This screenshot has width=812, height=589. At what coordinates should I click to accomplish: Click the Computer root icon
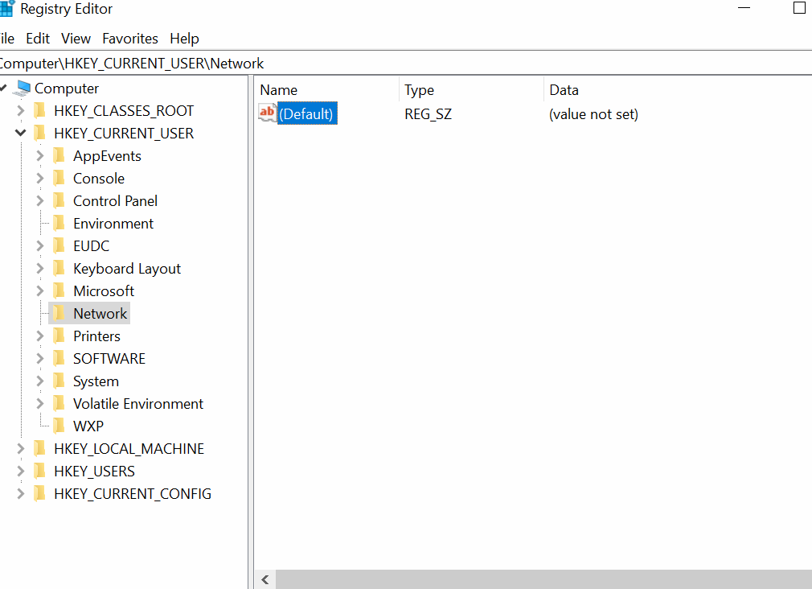(x=22, y=89)
